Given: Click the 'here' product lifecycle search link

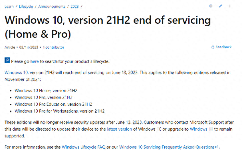Looking at the screenshot, I should 34,61.
